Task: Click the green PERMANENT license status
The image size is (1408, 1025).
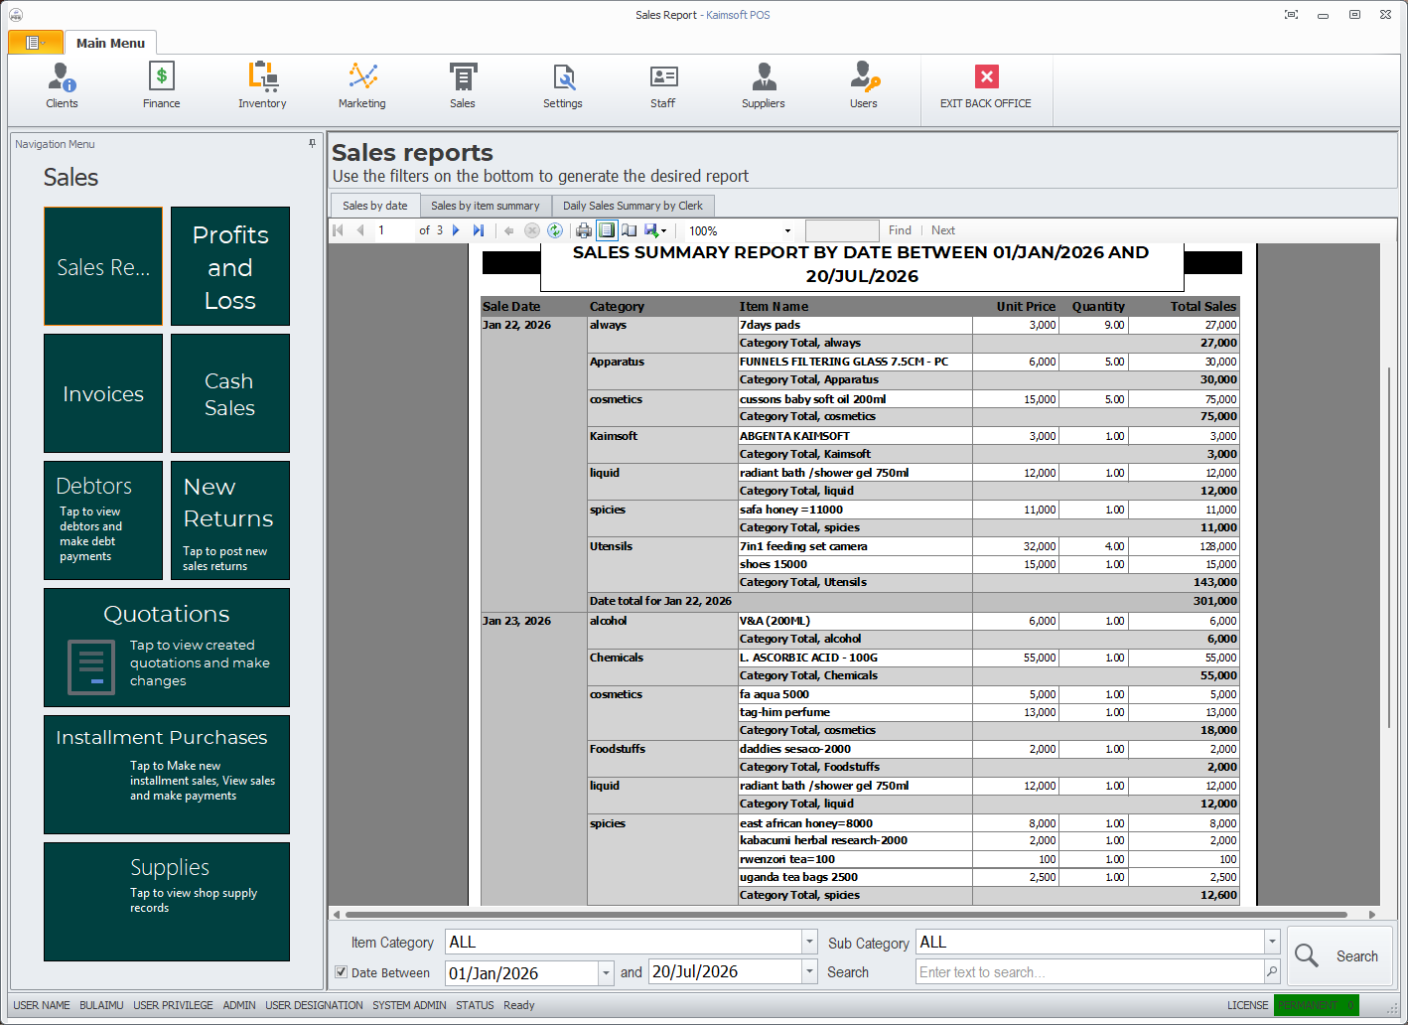Action: tap(1317, 1005)
